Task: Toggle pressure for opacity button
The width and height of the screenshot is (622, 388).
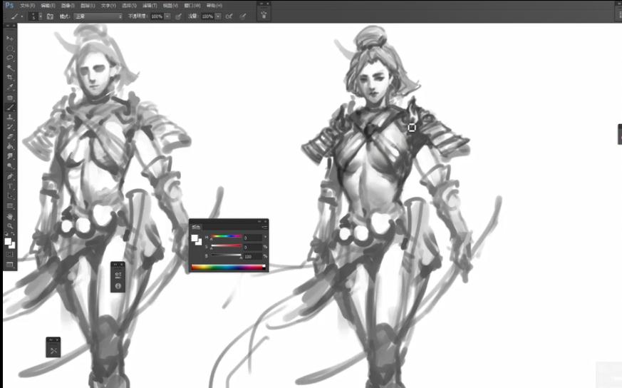Action: click(179, 16)
